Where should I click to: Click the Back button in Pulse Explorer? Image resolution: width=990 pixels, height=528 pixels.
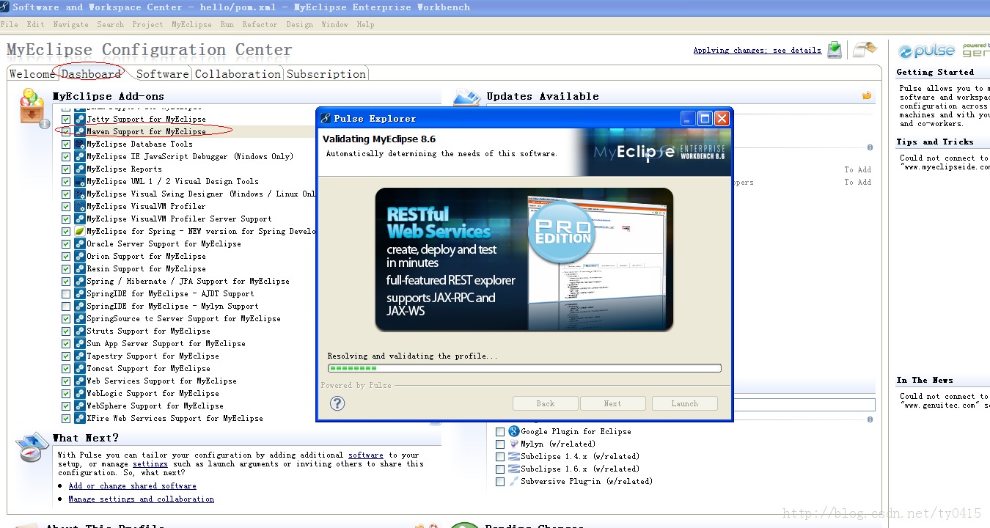point(546,403)
